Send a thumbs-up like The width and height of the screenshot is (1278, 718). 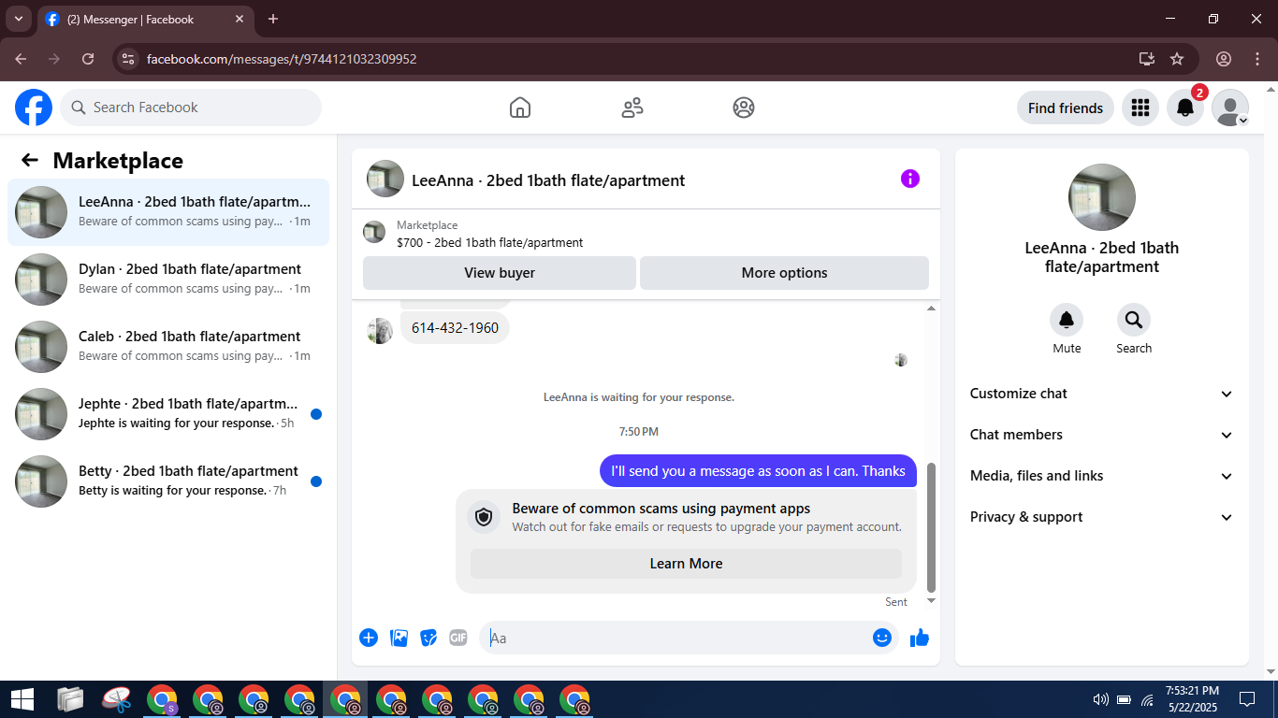tap(920, 638)
